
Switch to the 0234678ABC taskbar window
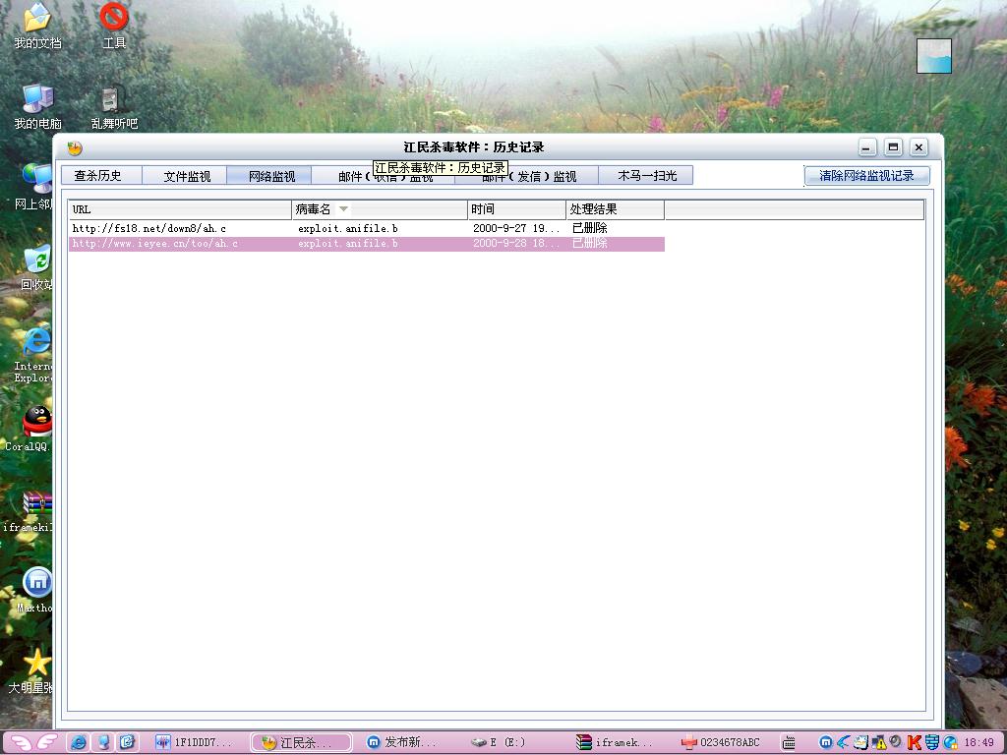point(723,742)
